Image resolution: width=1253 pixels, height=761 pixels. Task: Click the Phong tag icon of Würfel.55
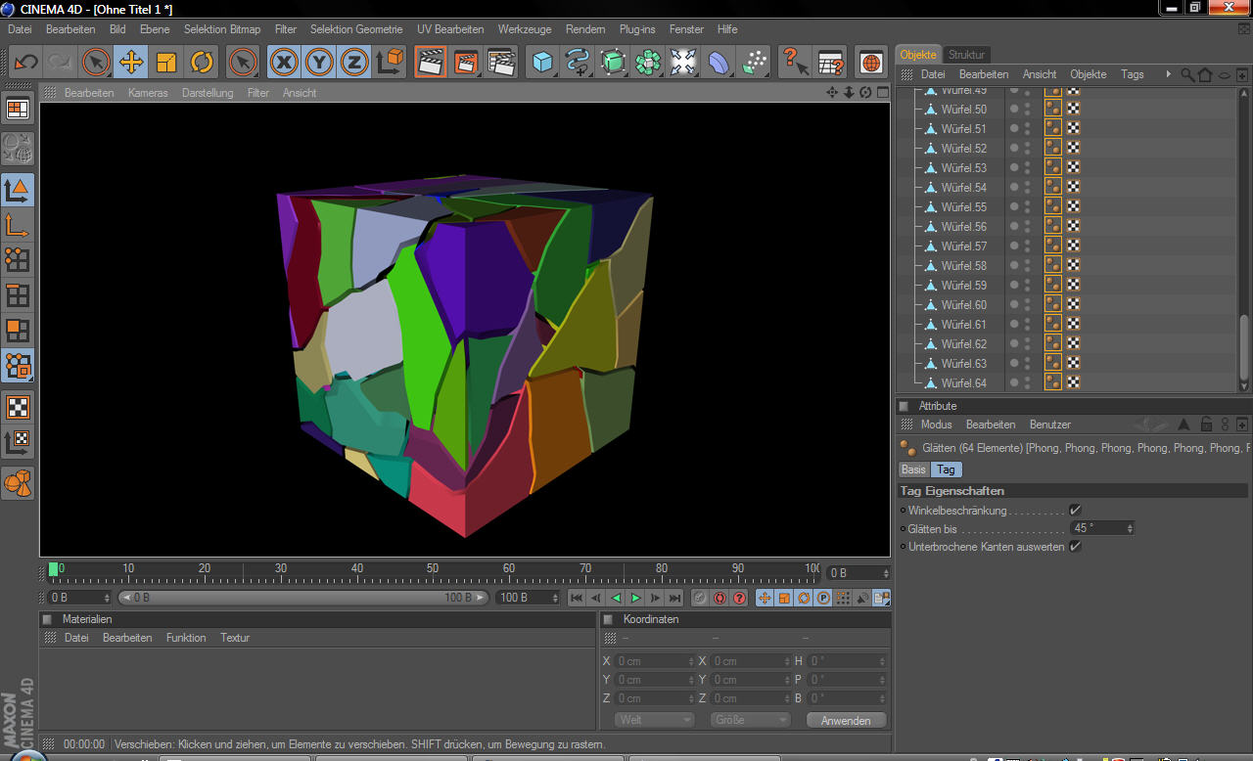pyautogui.click(x=1053, y=206)
